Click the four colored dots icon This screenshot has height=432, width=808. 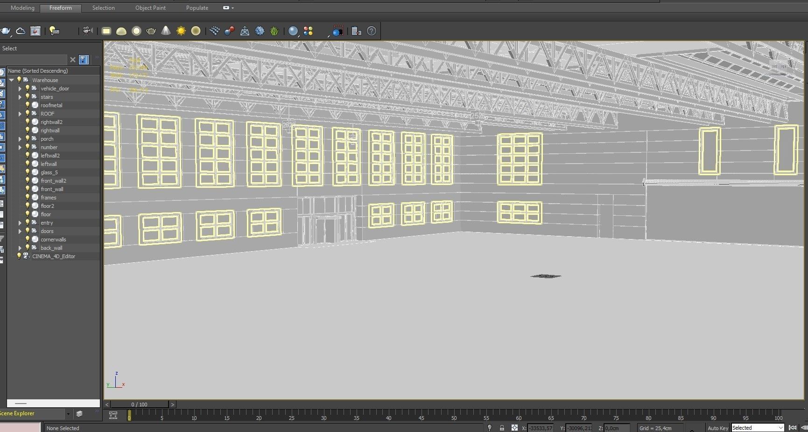point(308,31)
